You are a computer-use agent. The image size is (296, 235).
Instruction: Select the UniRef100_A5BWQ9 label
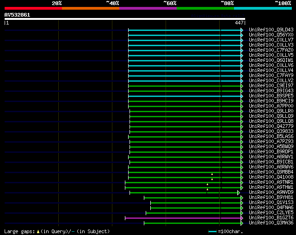coord(271,147)
